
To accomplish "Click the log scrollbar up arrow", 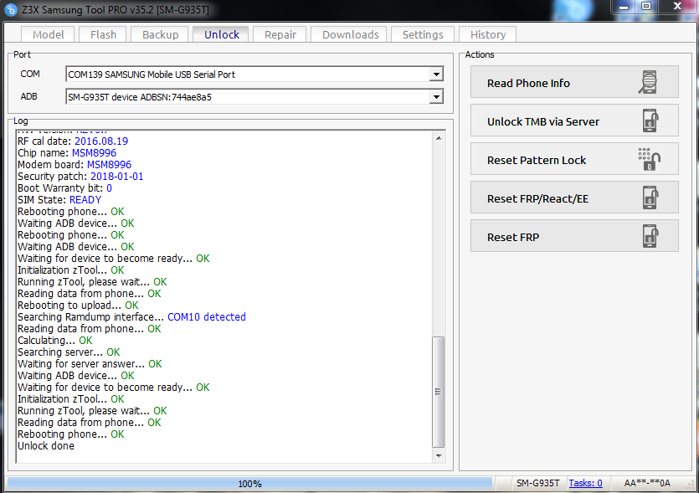I will coord(439,138).
